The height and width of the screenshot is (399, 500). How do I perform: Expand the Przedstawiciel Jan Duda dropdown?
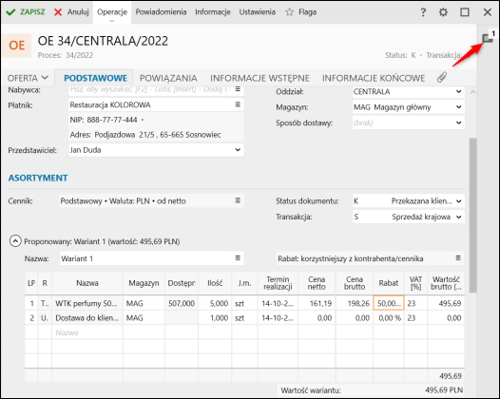click(x=238, y=150)
